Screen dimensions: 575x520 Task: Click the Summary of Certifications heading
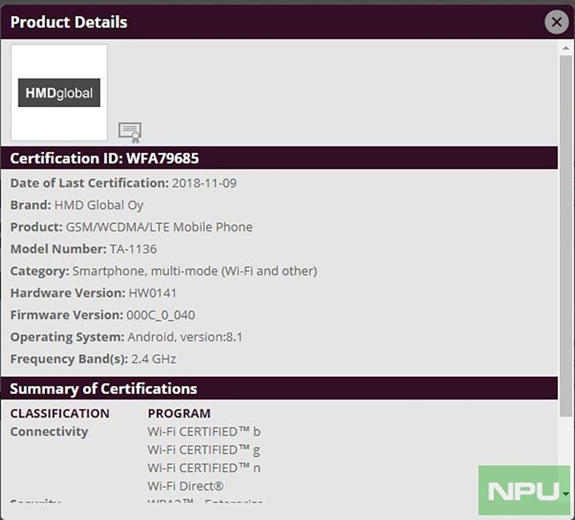104,389
